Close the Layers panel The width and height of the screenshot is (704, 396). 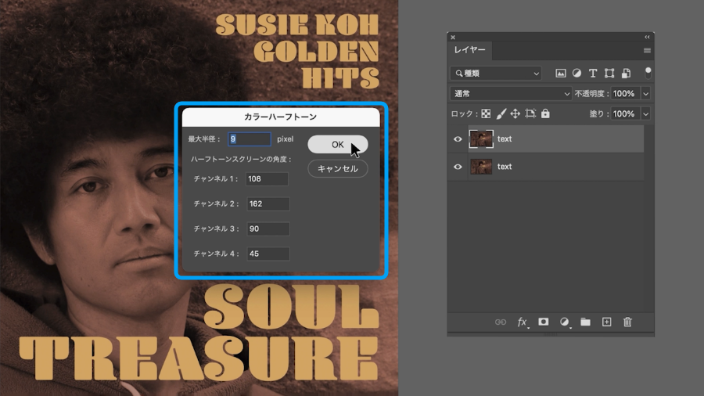[x=453, y=38]
